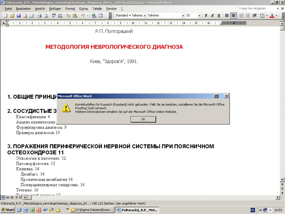Open the font name dropdown showing Tahoma
The height and width of the screenshot is (214, 285).
(183, 16)
